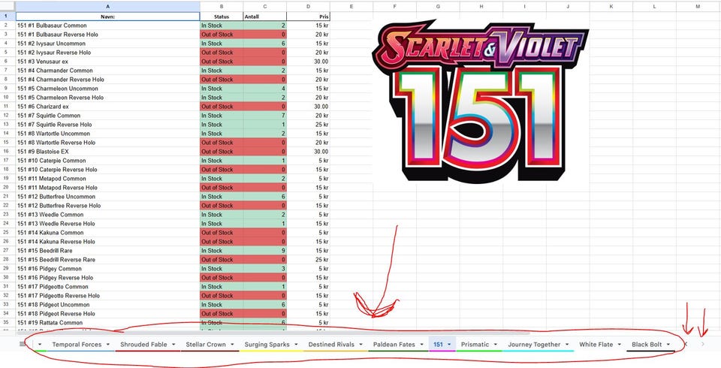Viewport: 721px width, 368px height.
Task: Click the status cell for Bulbasaur Reverse Holo
Action: coord(222,35)
